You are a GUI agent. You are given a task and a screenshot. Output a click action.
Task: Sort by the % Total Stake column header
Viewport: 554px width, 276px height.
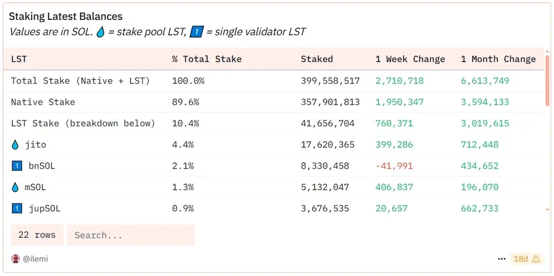click(207, 59)
